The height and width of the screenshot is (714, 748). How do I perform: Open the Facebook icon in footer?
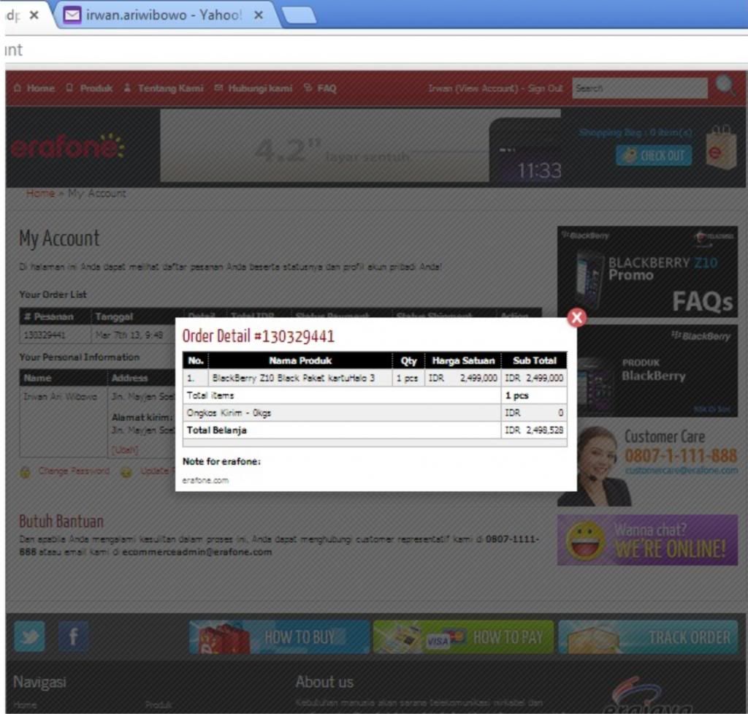(74, 637)
